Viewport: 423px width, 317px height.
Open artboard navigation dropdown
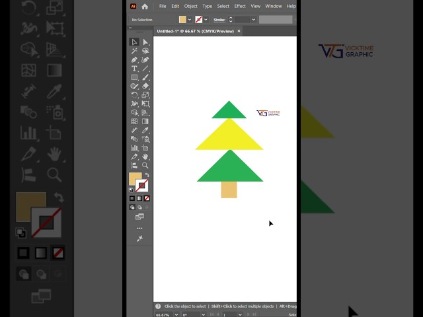240,314
